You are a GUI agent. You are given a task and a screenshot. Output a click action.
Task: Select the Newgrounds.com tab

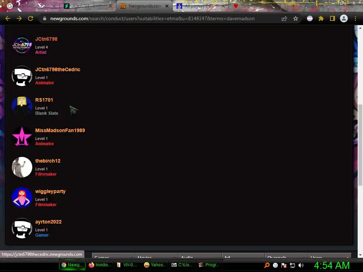click(144, 6)
